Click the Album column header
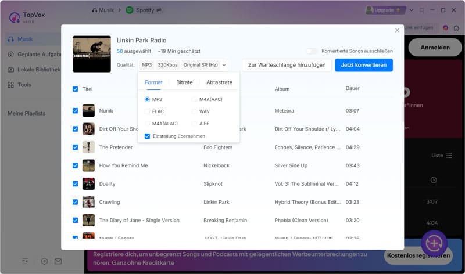 pyautogui.click(x=282, y=89)
